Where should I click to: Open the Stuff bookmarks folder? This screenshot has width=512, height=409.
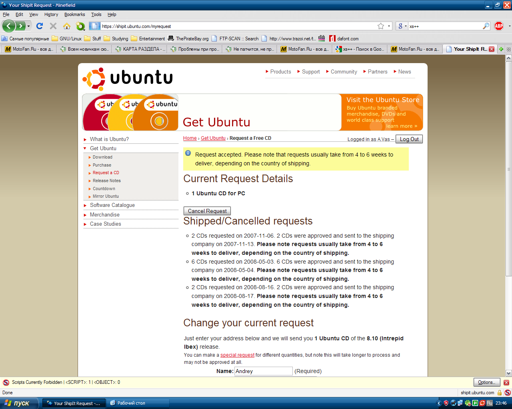92,39
